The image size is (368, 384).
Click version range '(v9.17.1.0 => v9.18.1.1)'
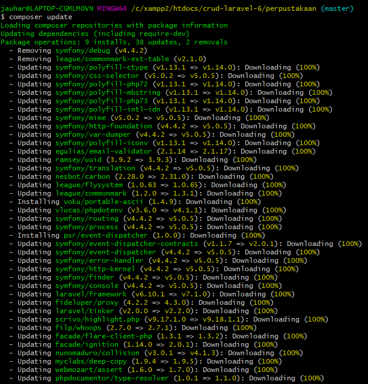pyautogui.click(x=196, y=319)
